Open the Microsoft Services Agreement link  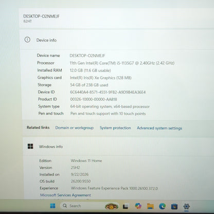pyautogui.click(x=65, y=195)
